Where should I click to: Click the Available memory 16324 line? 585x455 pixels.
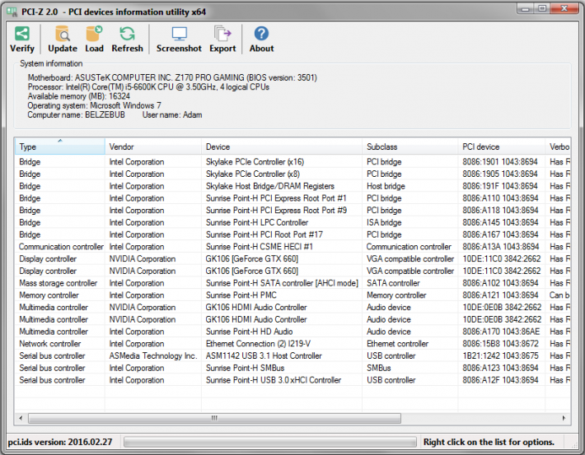point(79,96)
